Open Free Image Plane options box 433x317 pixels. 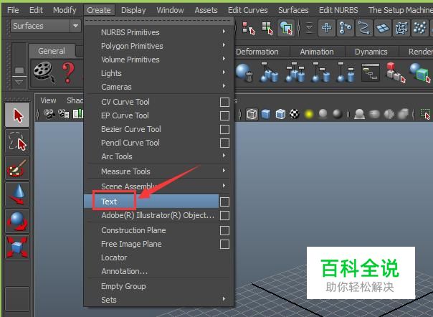224,245
